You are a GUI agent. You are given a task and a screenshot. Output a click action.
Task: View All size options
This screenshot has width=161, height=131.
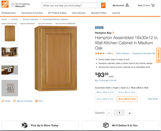coord(153,99)
